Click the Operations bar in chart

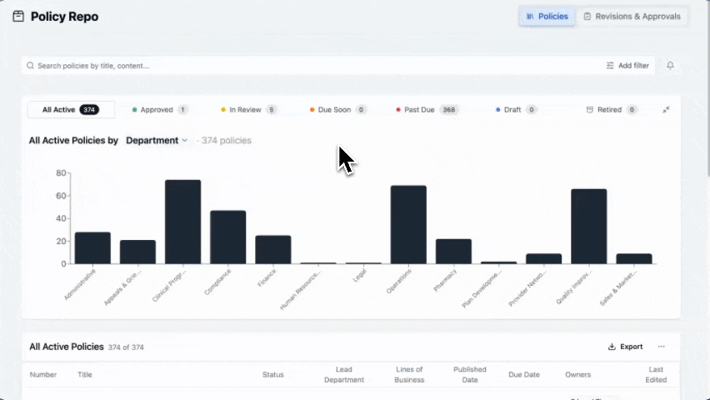click(408, 225)
